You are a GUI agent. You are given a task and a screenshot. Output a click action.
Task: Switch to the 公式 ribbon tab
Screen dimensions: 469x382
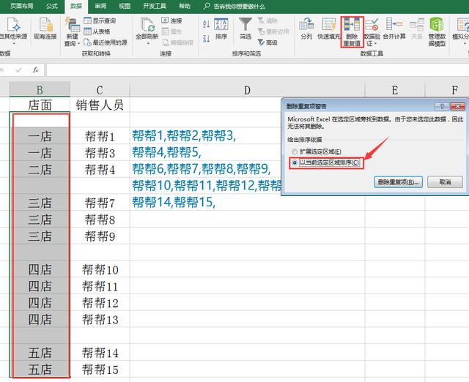tap(51, 5)
